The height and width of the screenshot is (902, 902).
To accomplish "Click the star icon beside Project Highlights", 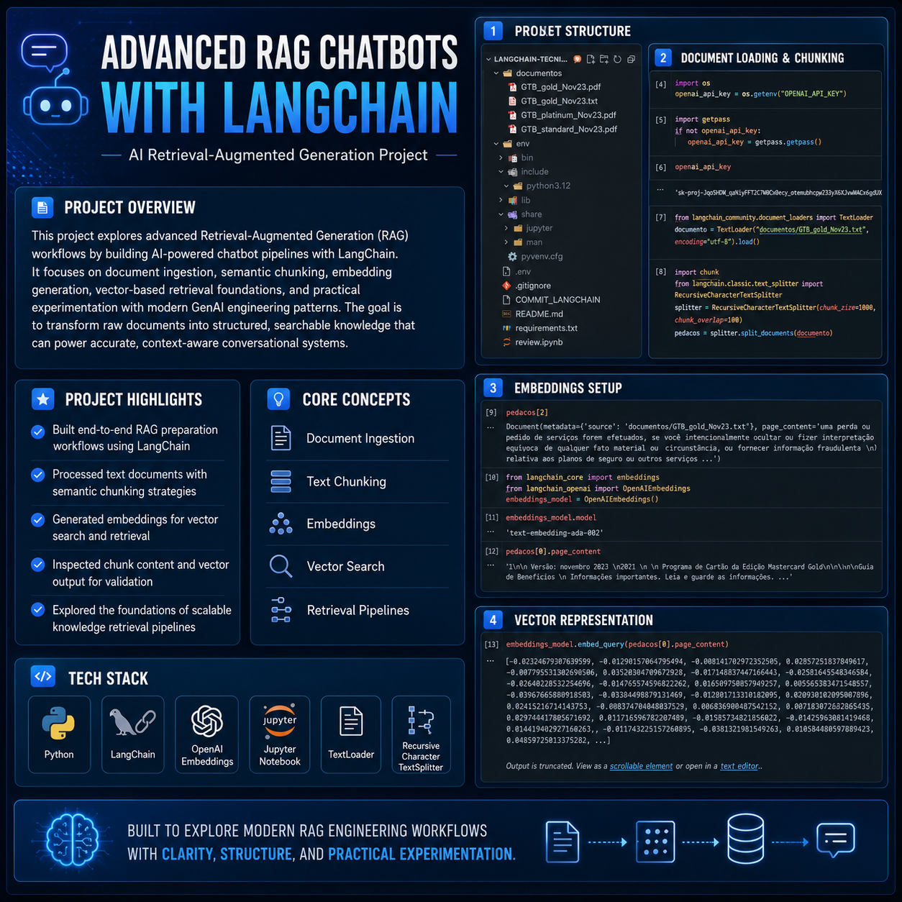I will [x=43, y=398].
